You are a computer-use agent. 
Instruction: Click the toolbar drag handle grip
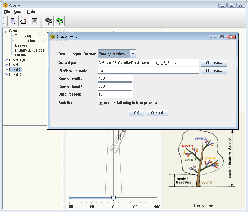[x=5, y=21]
